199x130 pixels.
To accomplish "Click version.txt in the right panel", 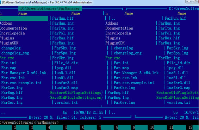I will (179, 103).
